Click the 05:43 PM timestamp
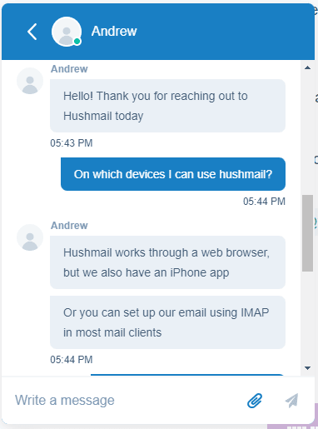Screen dimensions: 318x429 (72, 143)
